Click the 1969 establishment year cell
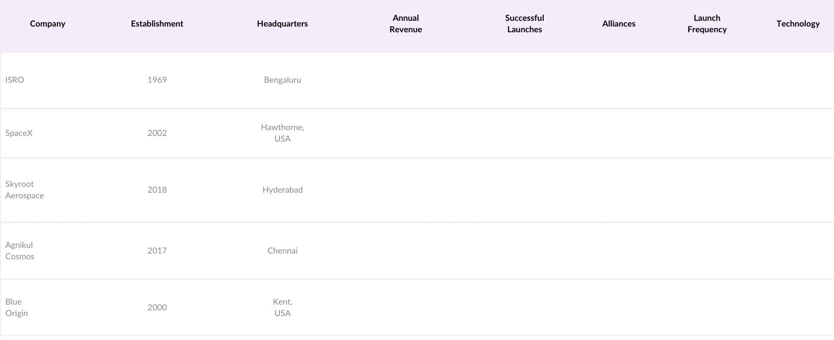This screenshot has height=340, width=834. (157, 80)
